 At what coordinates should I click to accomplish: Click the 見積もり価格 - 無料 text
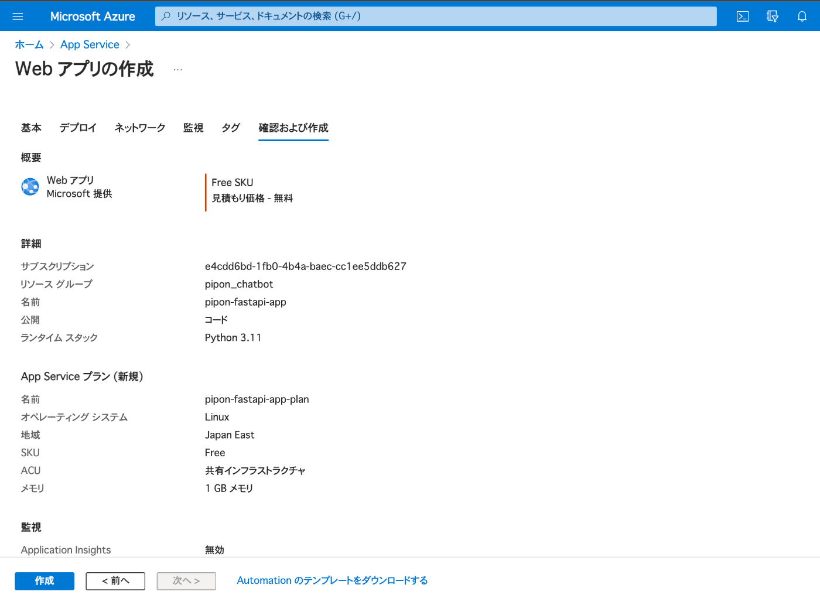[x=252, y=199]
